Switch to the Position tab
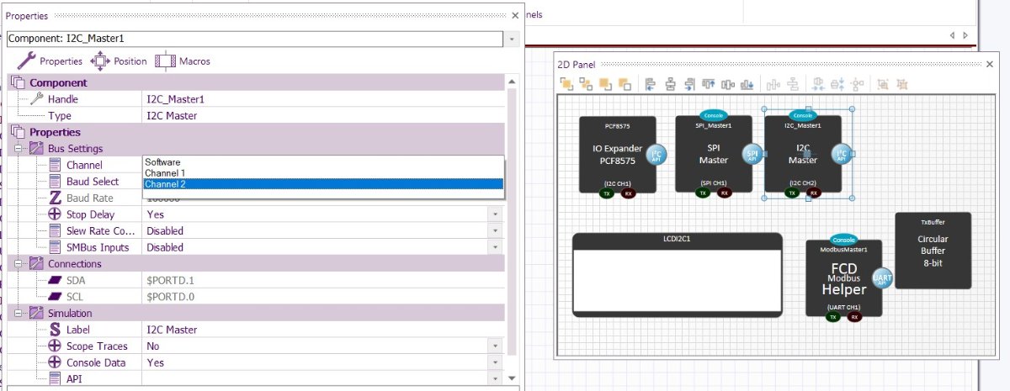 coord(119,61)
